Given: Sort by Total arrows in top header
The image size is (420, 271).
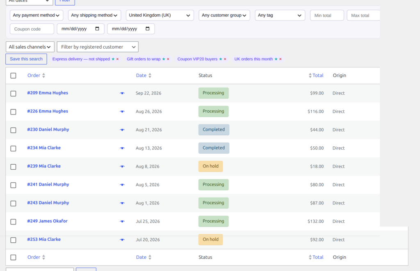Looking at the screenshot, I should tap(310, 76).
